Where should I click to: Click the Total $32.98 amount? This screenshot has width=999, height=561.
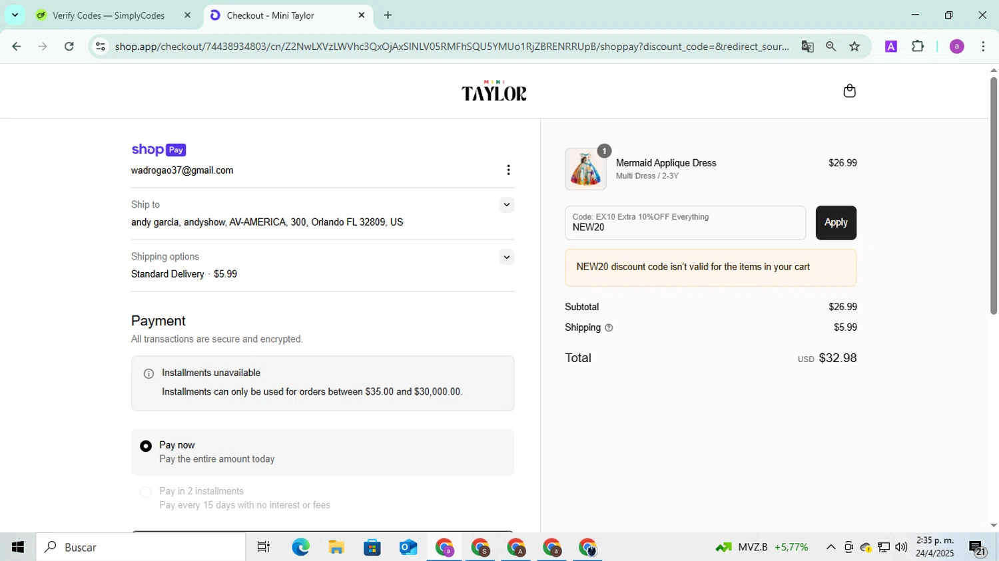point(837,358)
